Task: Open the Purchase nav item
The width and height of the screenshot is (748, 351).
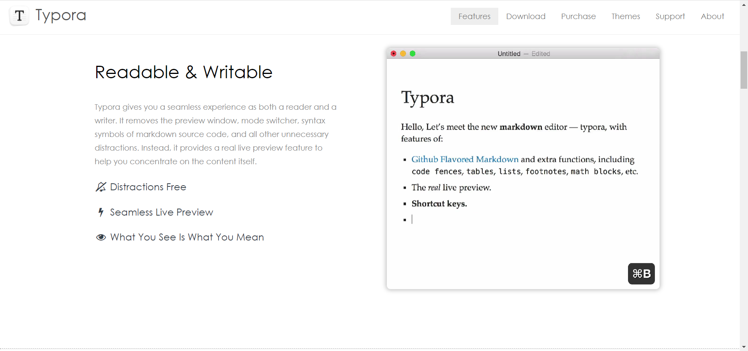Action: pos(578,16)
